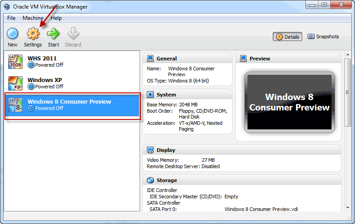Switch to the Snapshots view

323,37
